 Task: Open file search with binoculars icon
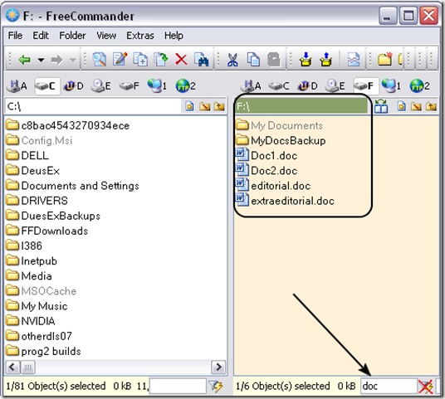coord(202,60)
